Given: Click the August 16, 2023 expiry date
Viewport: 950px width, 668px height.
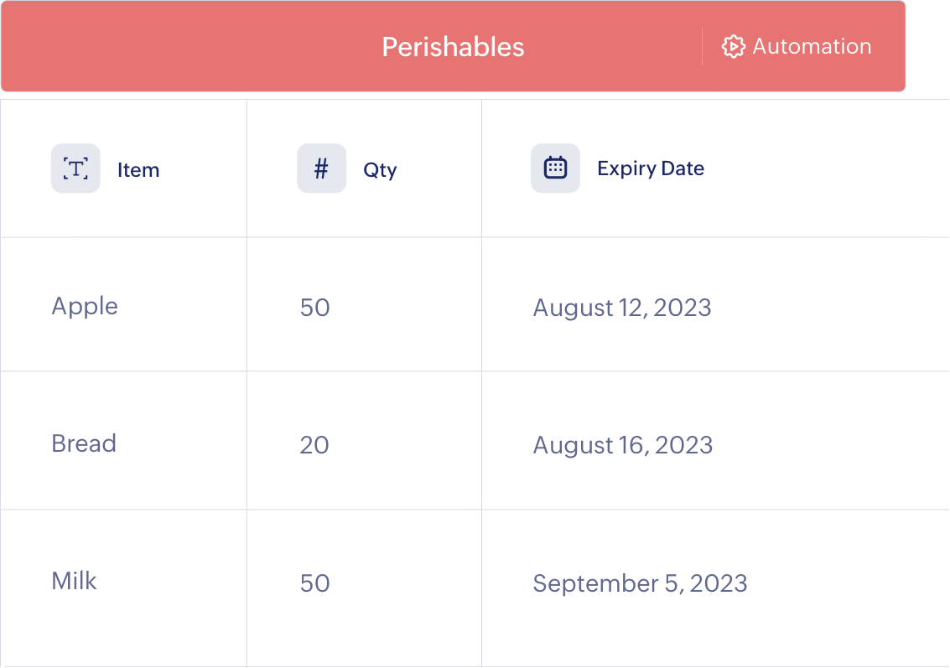Looking at the screenshot, I should [x=622, y=445].
